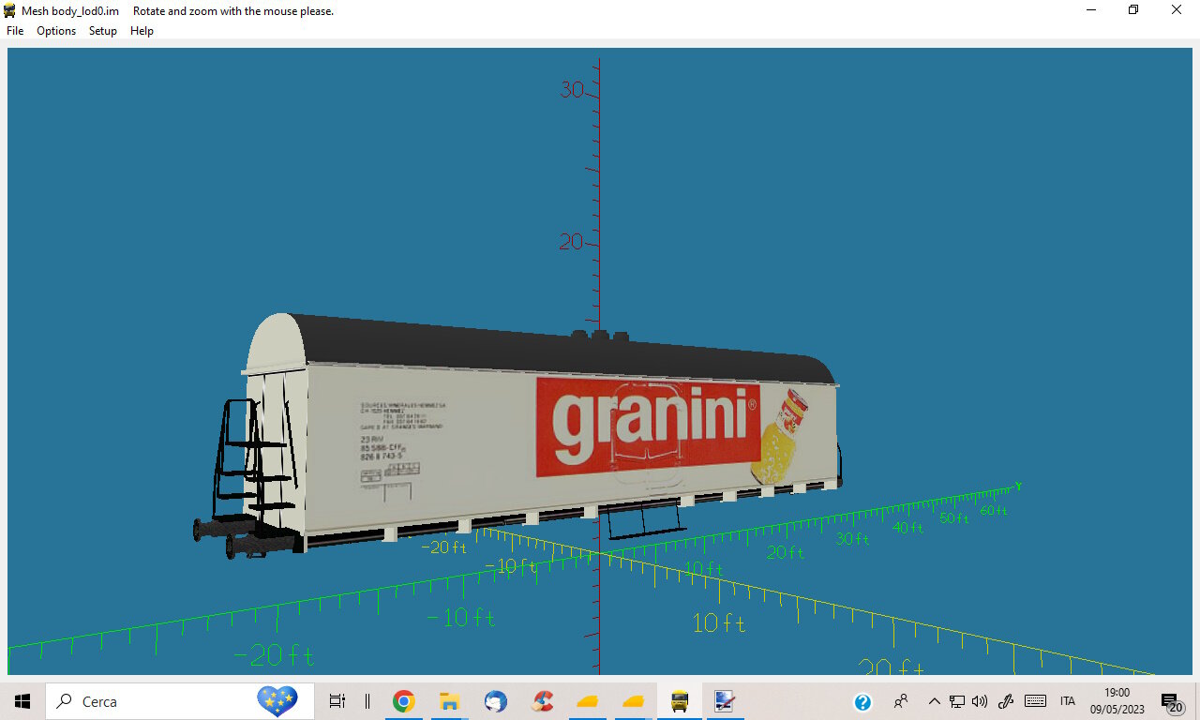This screenshot has height=720, width=1200.
Task: Open CCleaner from the taskbar
Action: (542, 701)
